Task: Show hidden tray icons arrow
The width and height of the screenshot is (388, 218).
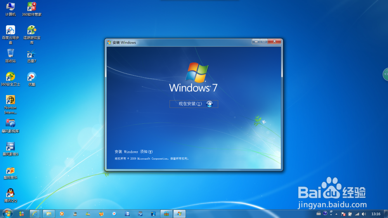Action: (x=336, y=214)
